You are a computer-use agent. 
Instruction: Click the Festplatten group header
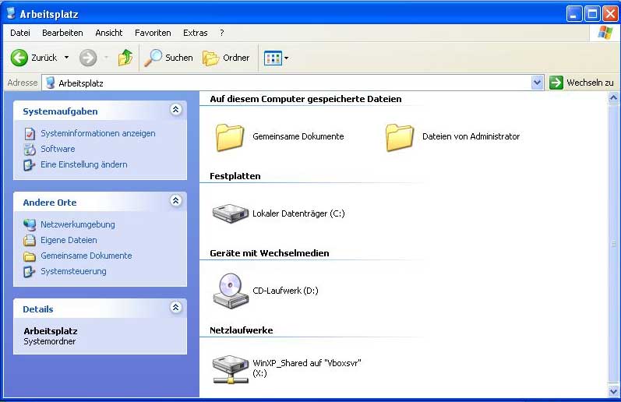point(235,176)
